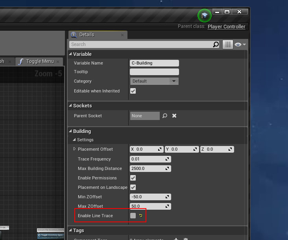Click the search magnifier icon in Details
288x240 pixels.
coord(216,44)
